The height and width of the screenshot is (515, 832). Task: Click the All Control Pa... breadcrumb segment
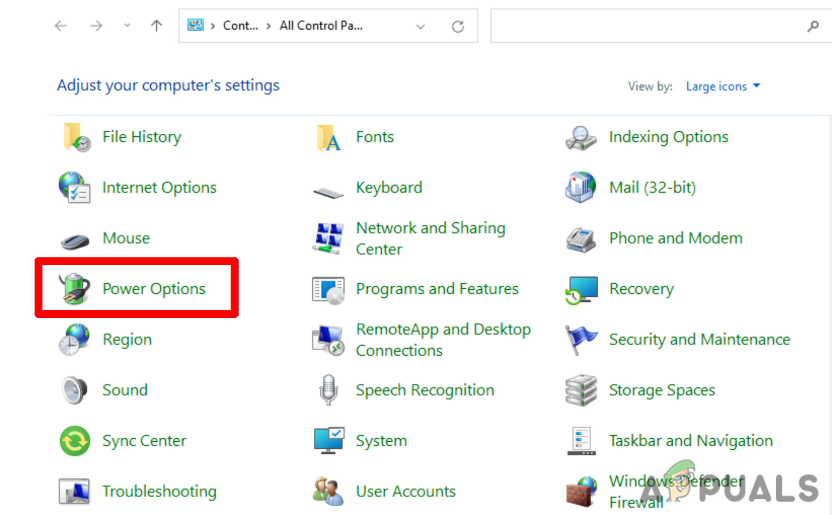[x=321, y=26]
